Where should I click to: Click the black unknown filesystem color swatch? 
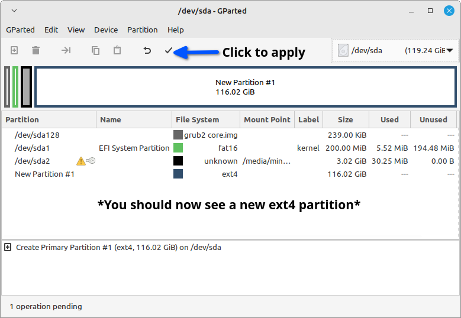(178, 161)
